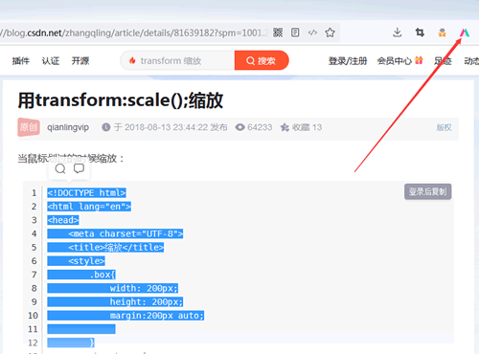Click the 版权 copyright link

coord(445,127)
